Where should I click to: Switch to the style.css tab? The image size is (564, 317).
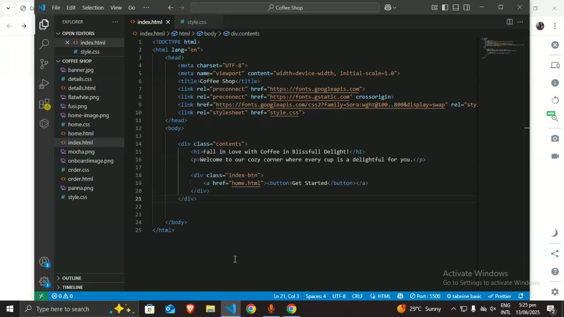point(196,22)
